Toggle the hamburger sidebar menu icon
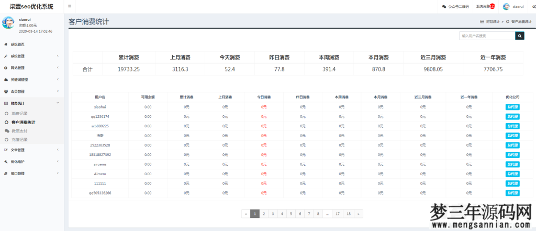The image size is (536, 231). tap(70, 6)
